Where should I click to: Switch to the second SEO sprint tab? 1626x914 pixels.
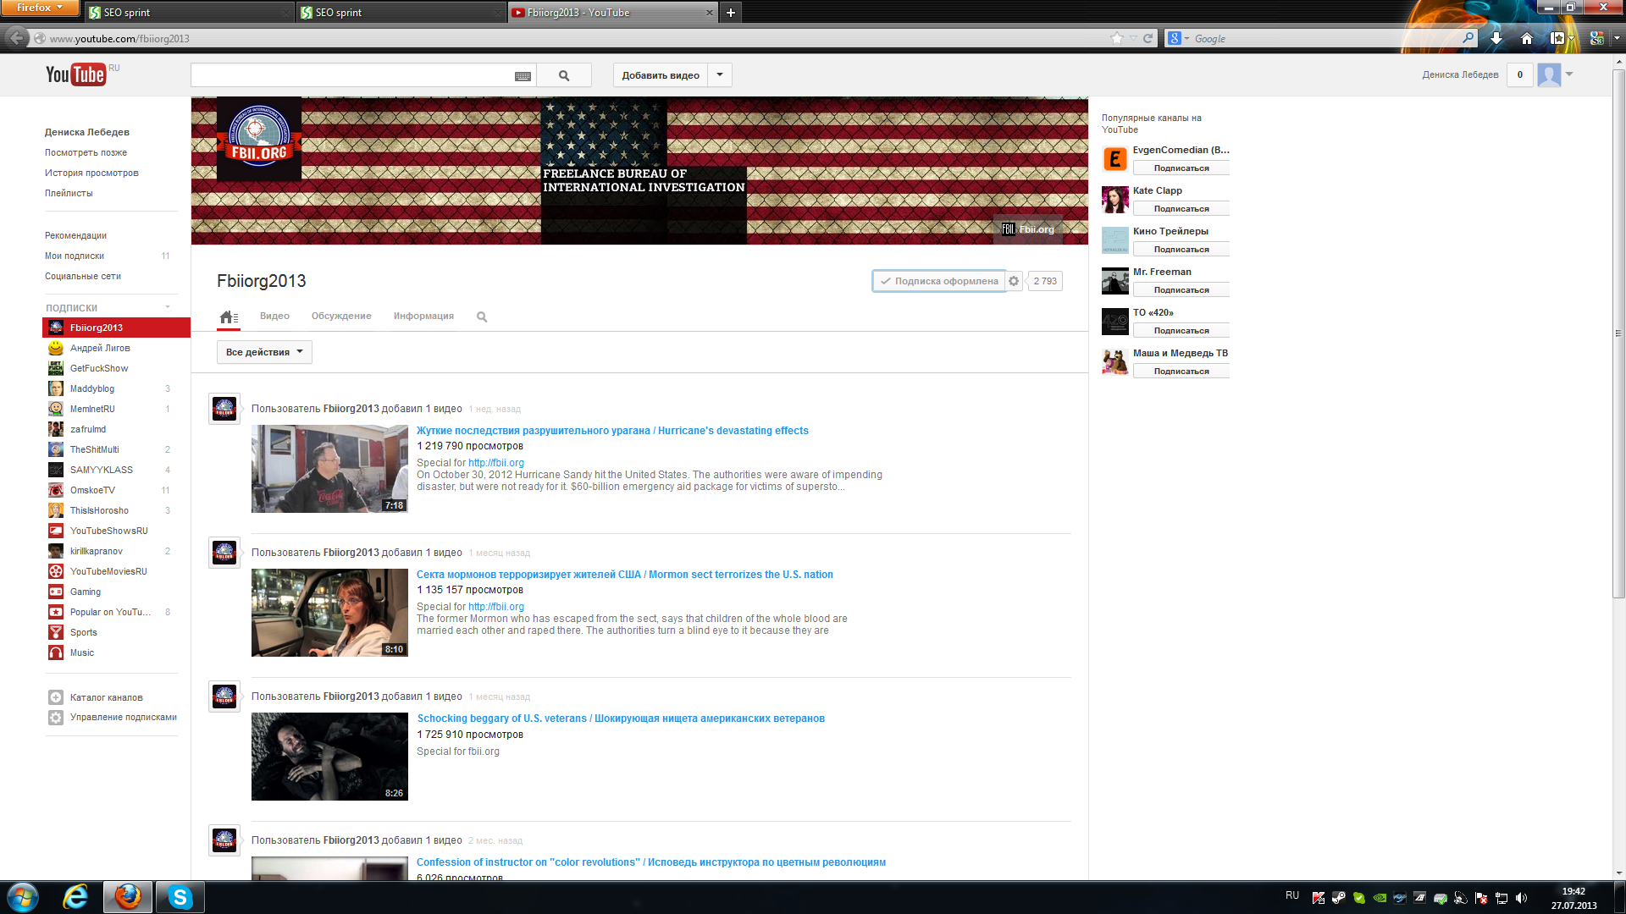[401, 13]
